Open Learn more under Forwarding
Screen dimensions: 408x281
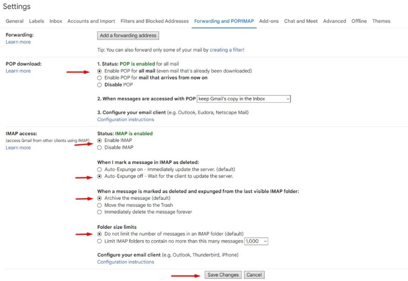tap(18, 42)
